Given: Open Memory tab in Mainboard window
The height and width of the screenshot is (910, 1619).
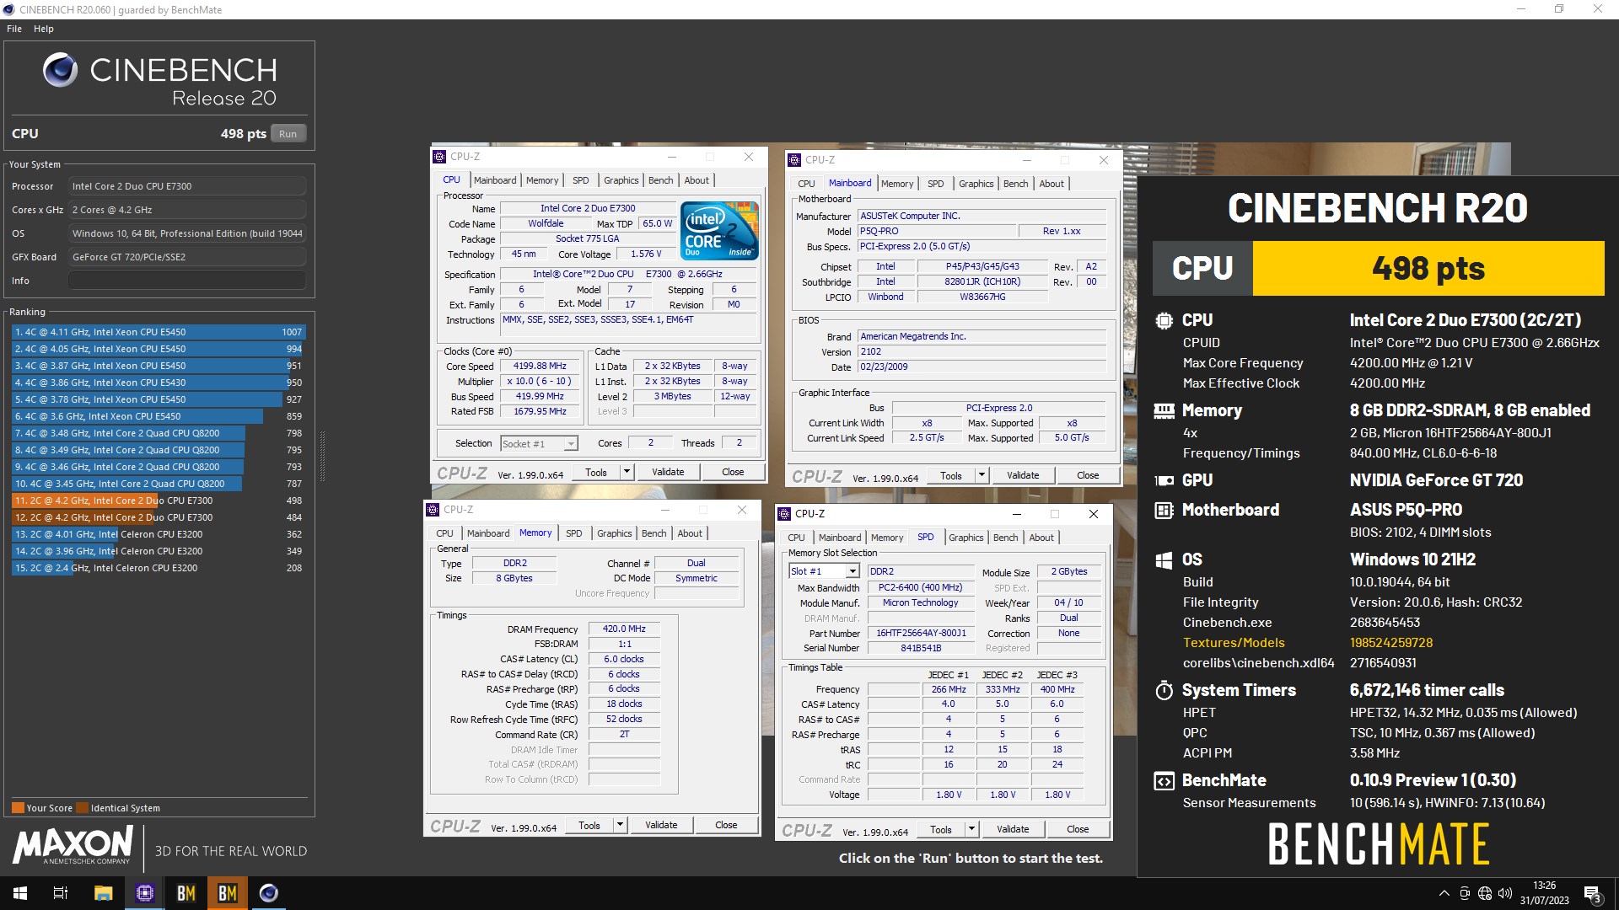Looking at the screenshot, I should click(897, 184).
